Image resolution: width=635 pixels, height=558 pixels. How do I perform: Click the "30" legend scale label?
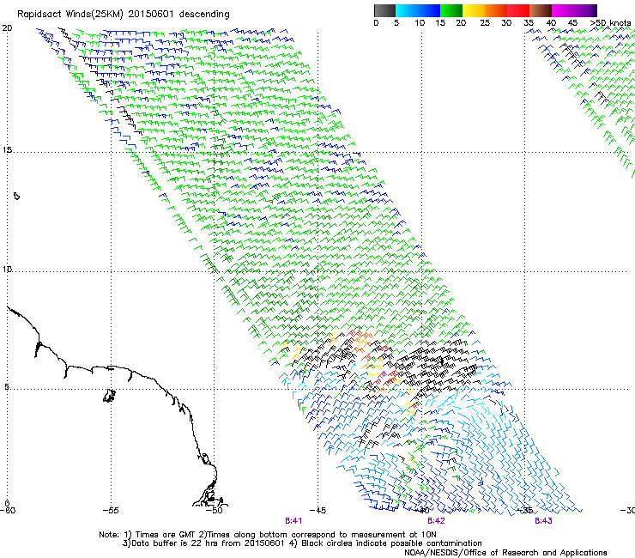(506, 22)
